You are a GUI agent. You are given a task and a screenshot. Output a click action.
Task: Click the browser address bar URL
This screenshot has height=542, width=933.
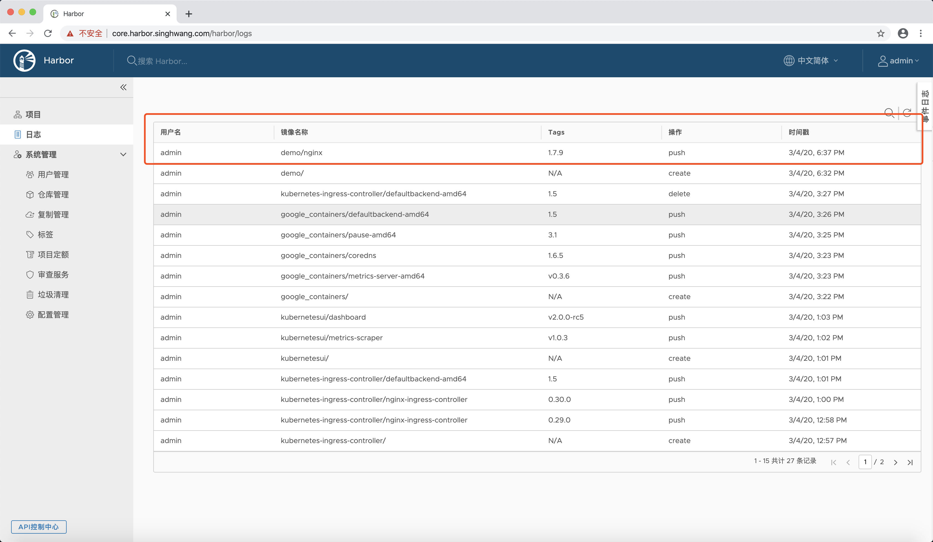182,33
